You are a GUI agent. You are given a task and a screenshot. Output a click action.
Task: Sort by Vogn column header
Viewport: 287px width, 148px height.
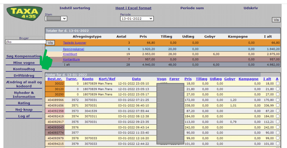[161, 79]
